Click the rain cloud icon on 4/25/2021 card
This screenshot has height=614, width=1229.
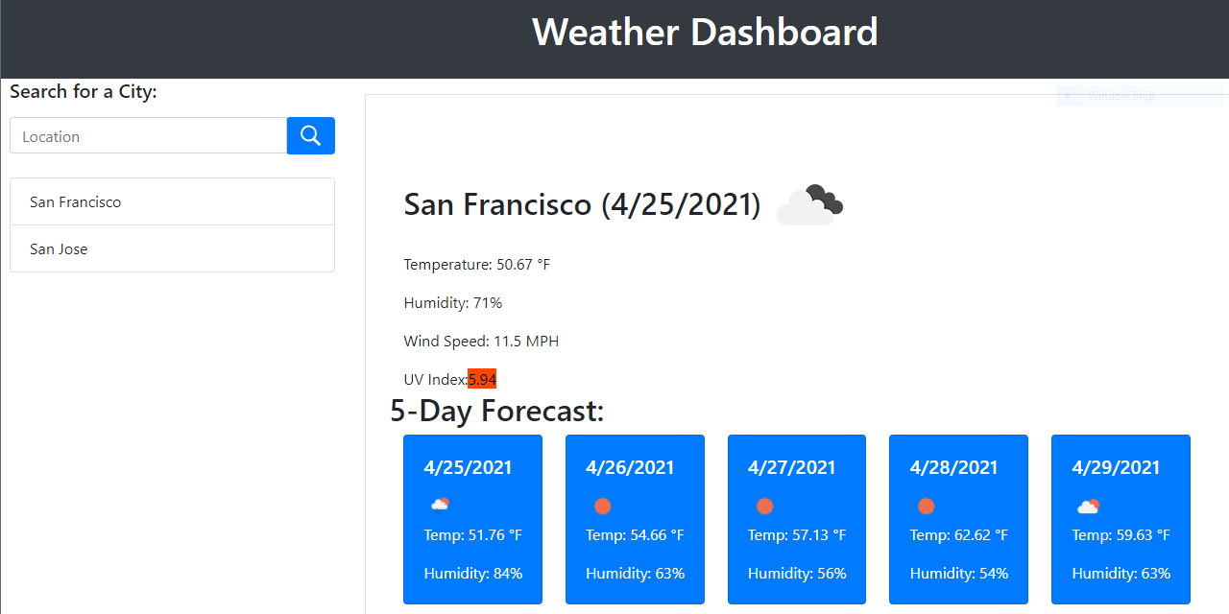[x=441, y=506]
